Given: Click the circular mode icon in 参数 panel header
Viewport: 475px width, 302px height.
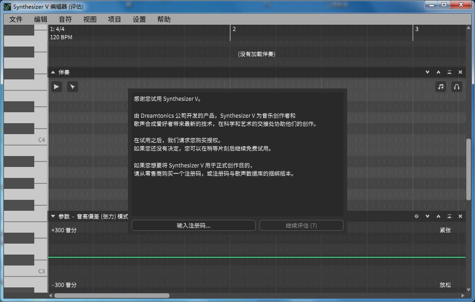Looking at the screenshot, I should point(417,216).
